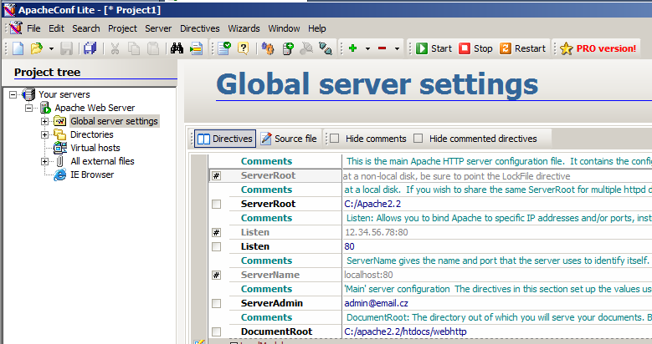This screenshot has width=652, height=344.
Task: Open Find using the binoculars icon
Action: [x=177, y=48]
